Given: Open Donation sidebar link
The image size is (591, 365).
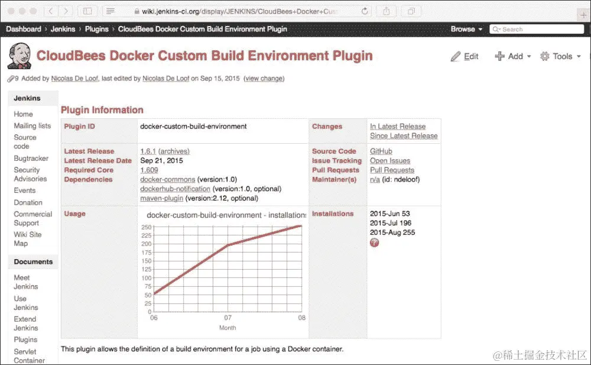Looking at the screenshot, I should [x=28, y=202].
